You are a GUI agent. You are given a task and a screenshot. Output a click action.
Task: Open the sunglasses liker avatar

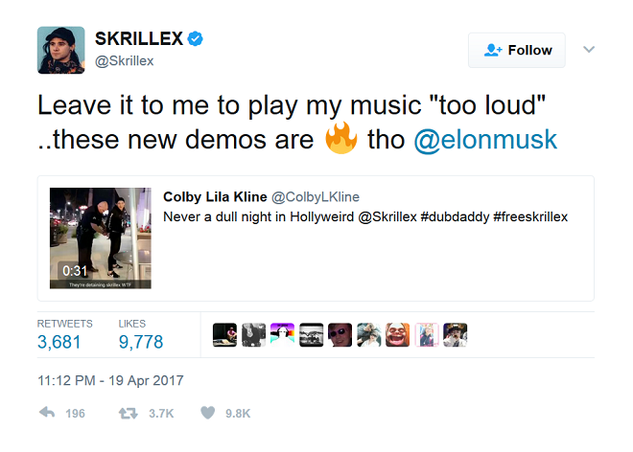340,334
